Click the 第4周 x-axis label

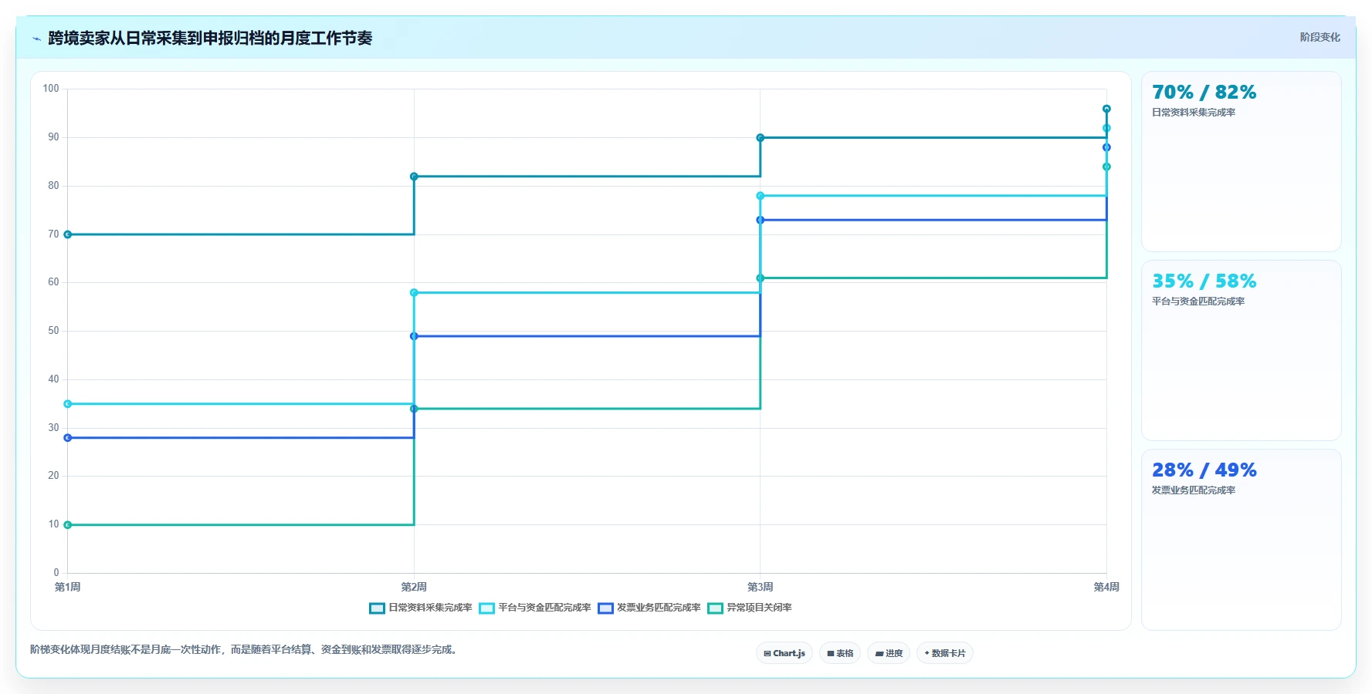tap(1106, 587)
